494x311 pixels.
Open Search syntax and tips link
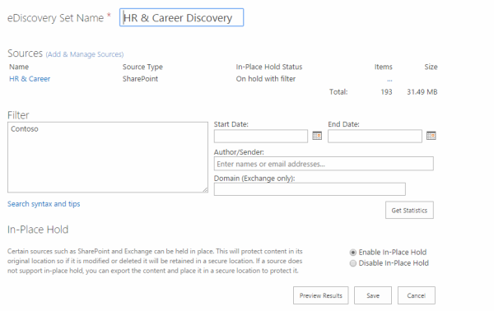tap(44, 204)
